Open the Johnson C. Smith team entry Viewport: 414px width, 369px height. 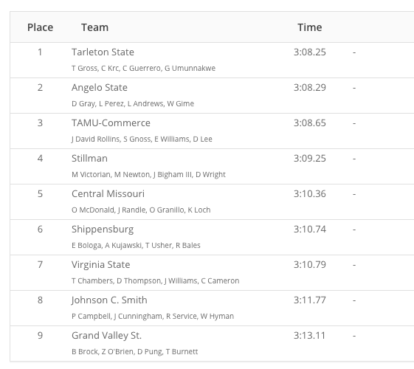(x=109, y=300)
